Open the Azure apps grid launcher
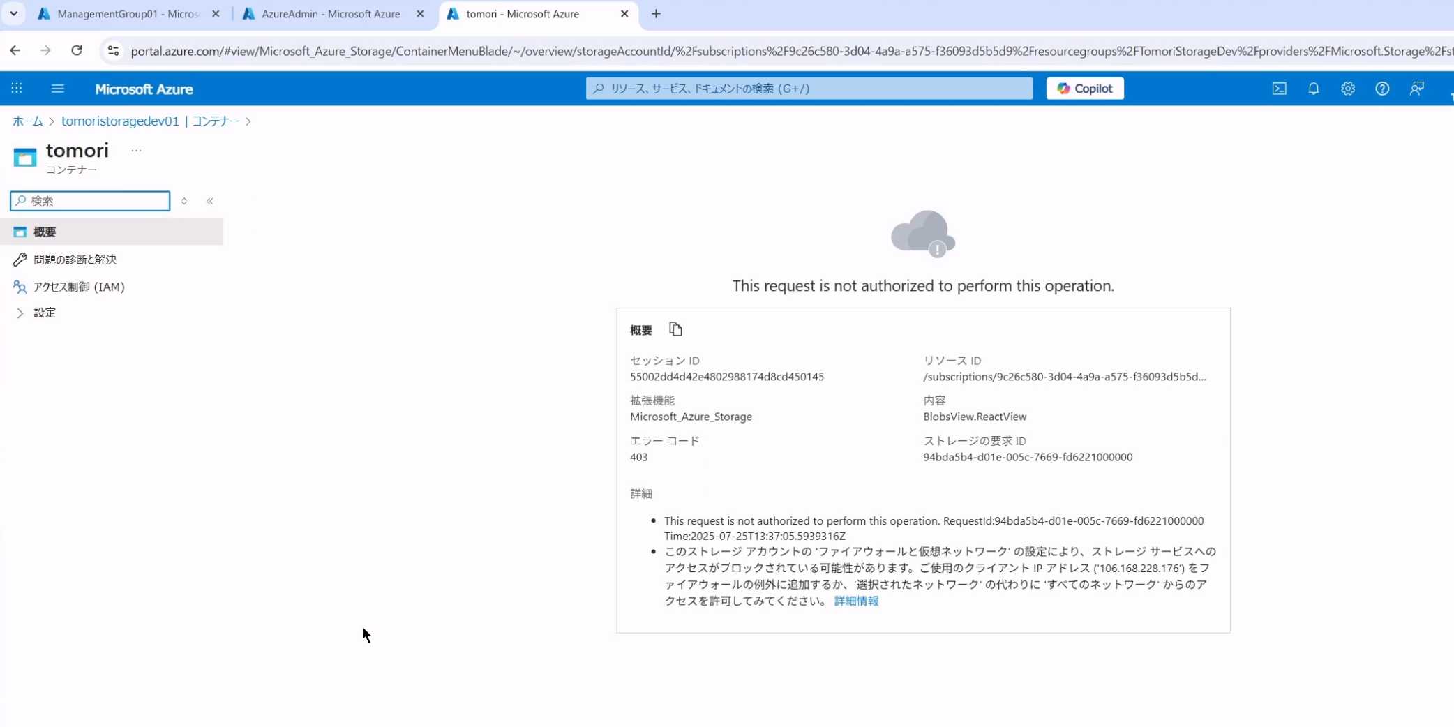The image size is (1454, 727). point(17,89)
